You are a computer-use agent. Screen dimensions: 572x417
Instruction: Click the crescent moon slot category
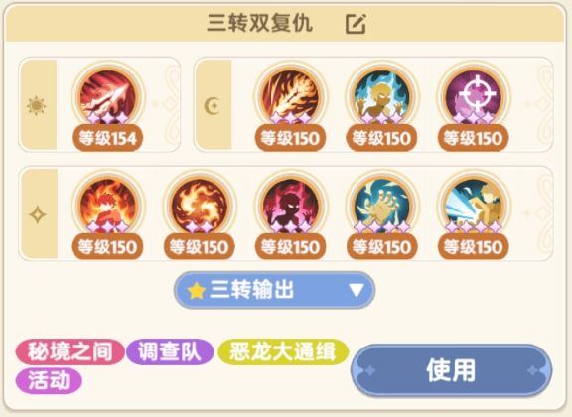(212, 106)
